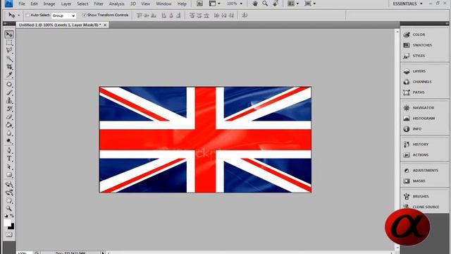Open the Essentials workspace switcher
This screenshot has width=451, height=254.
[x=408, y=4]
